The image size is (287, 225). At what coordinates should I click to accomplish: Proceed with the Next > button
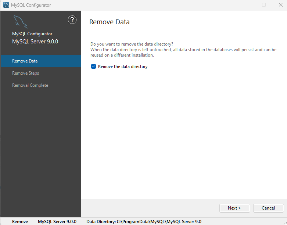coord(235,208)
